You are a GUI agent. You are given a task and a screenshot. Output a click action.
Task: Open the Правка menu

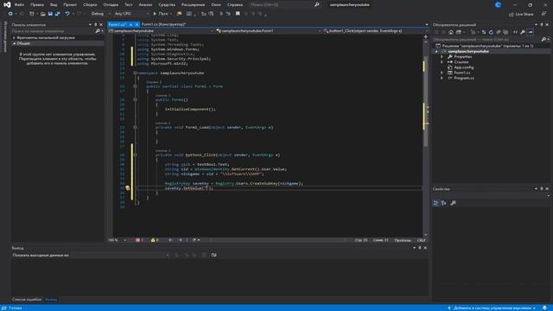pyautogui.click(x=37, y=5)
